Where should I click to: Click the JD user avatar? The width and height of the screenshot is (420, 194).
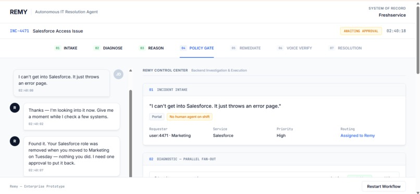pos(118,74)
